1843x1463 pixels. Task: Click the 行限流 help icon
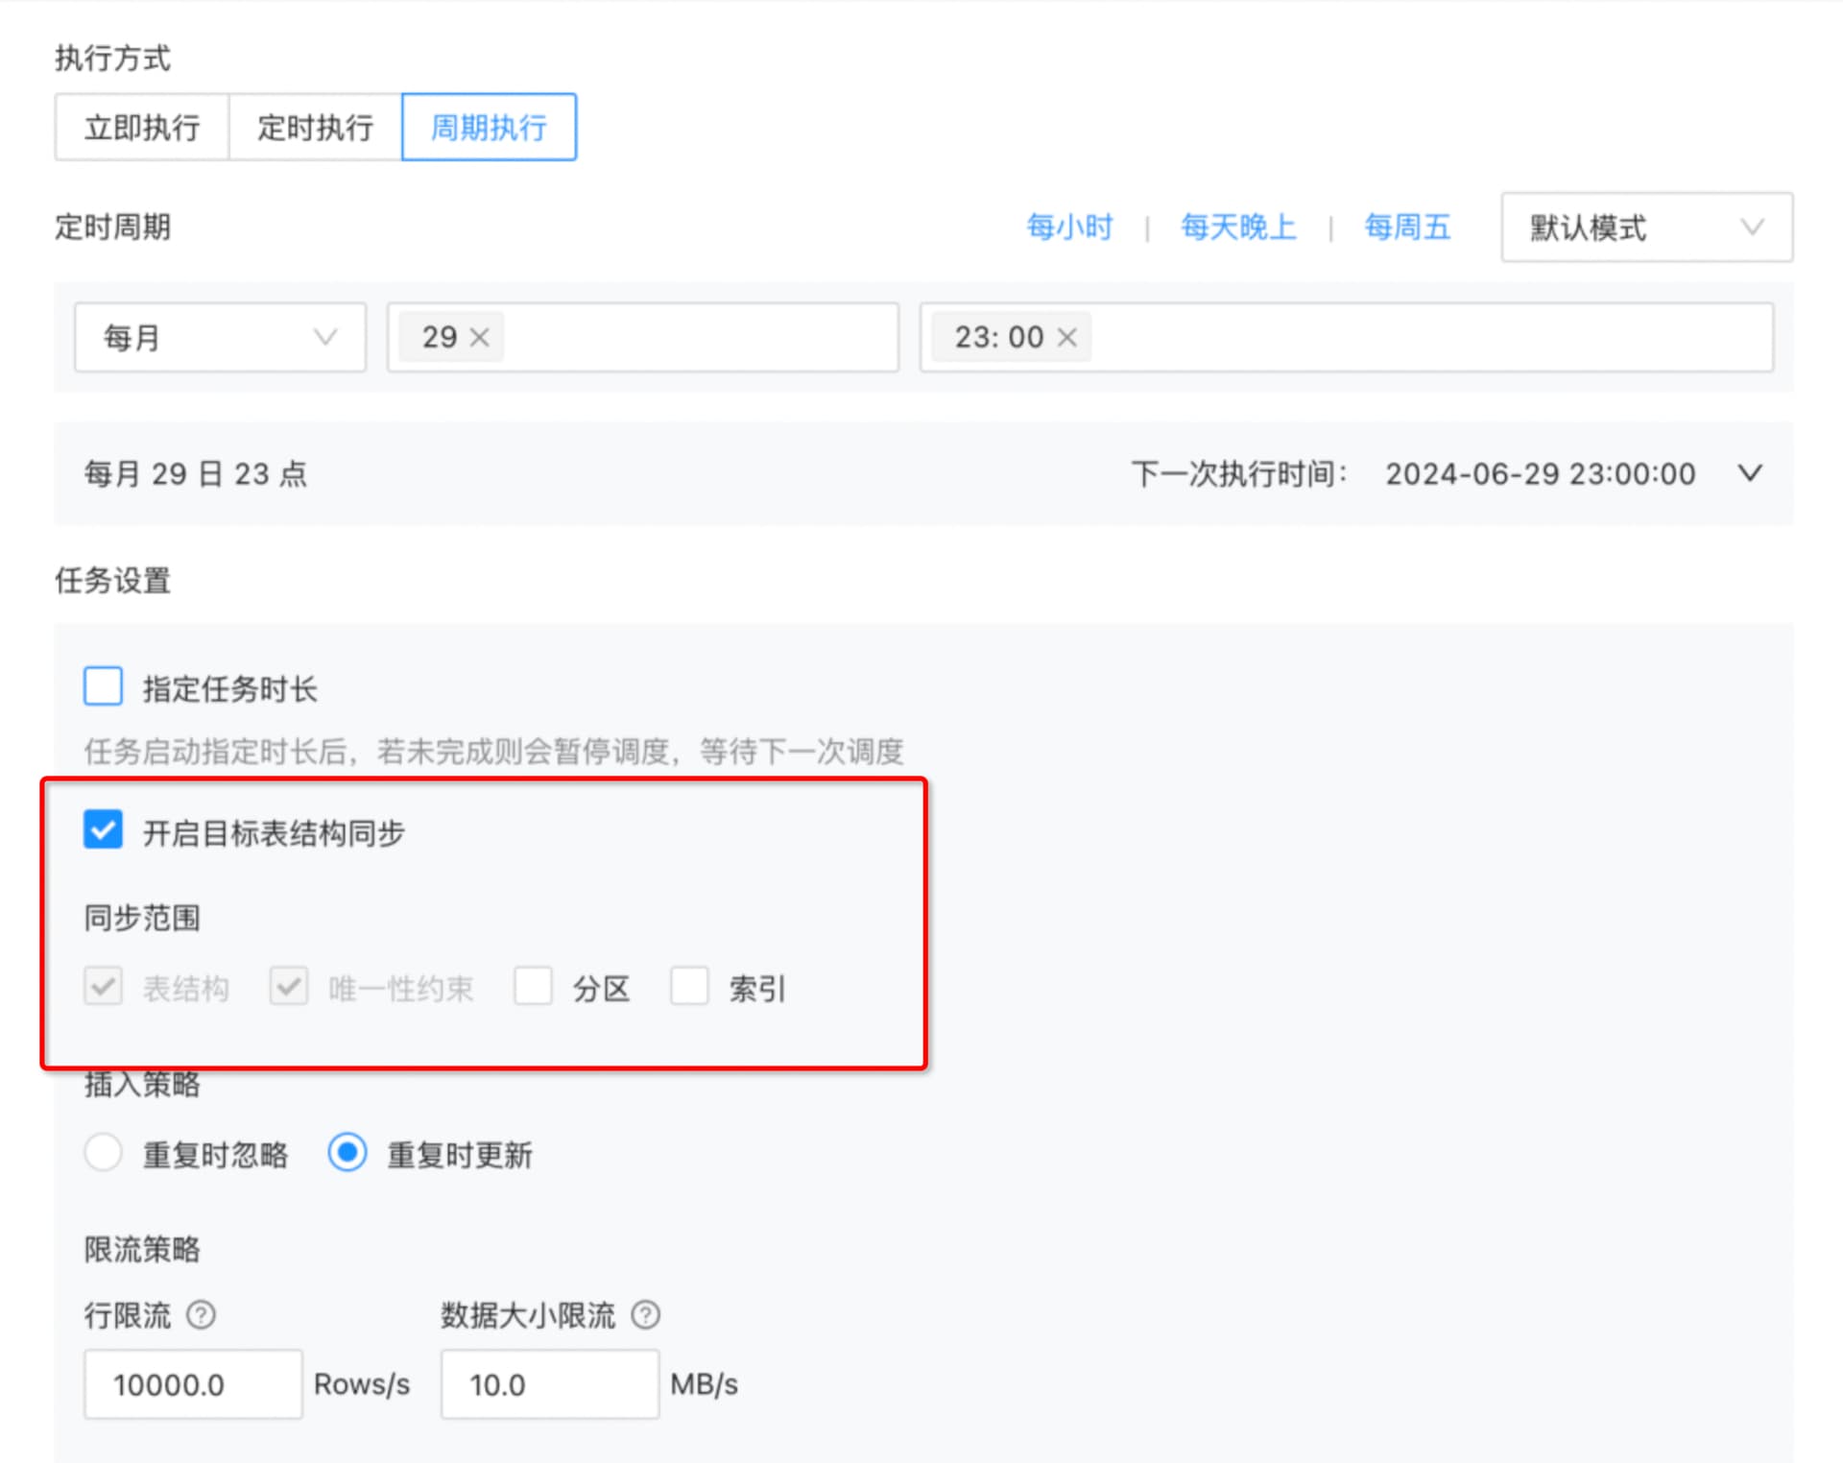pyautogui.click(x=201, y=1314)
